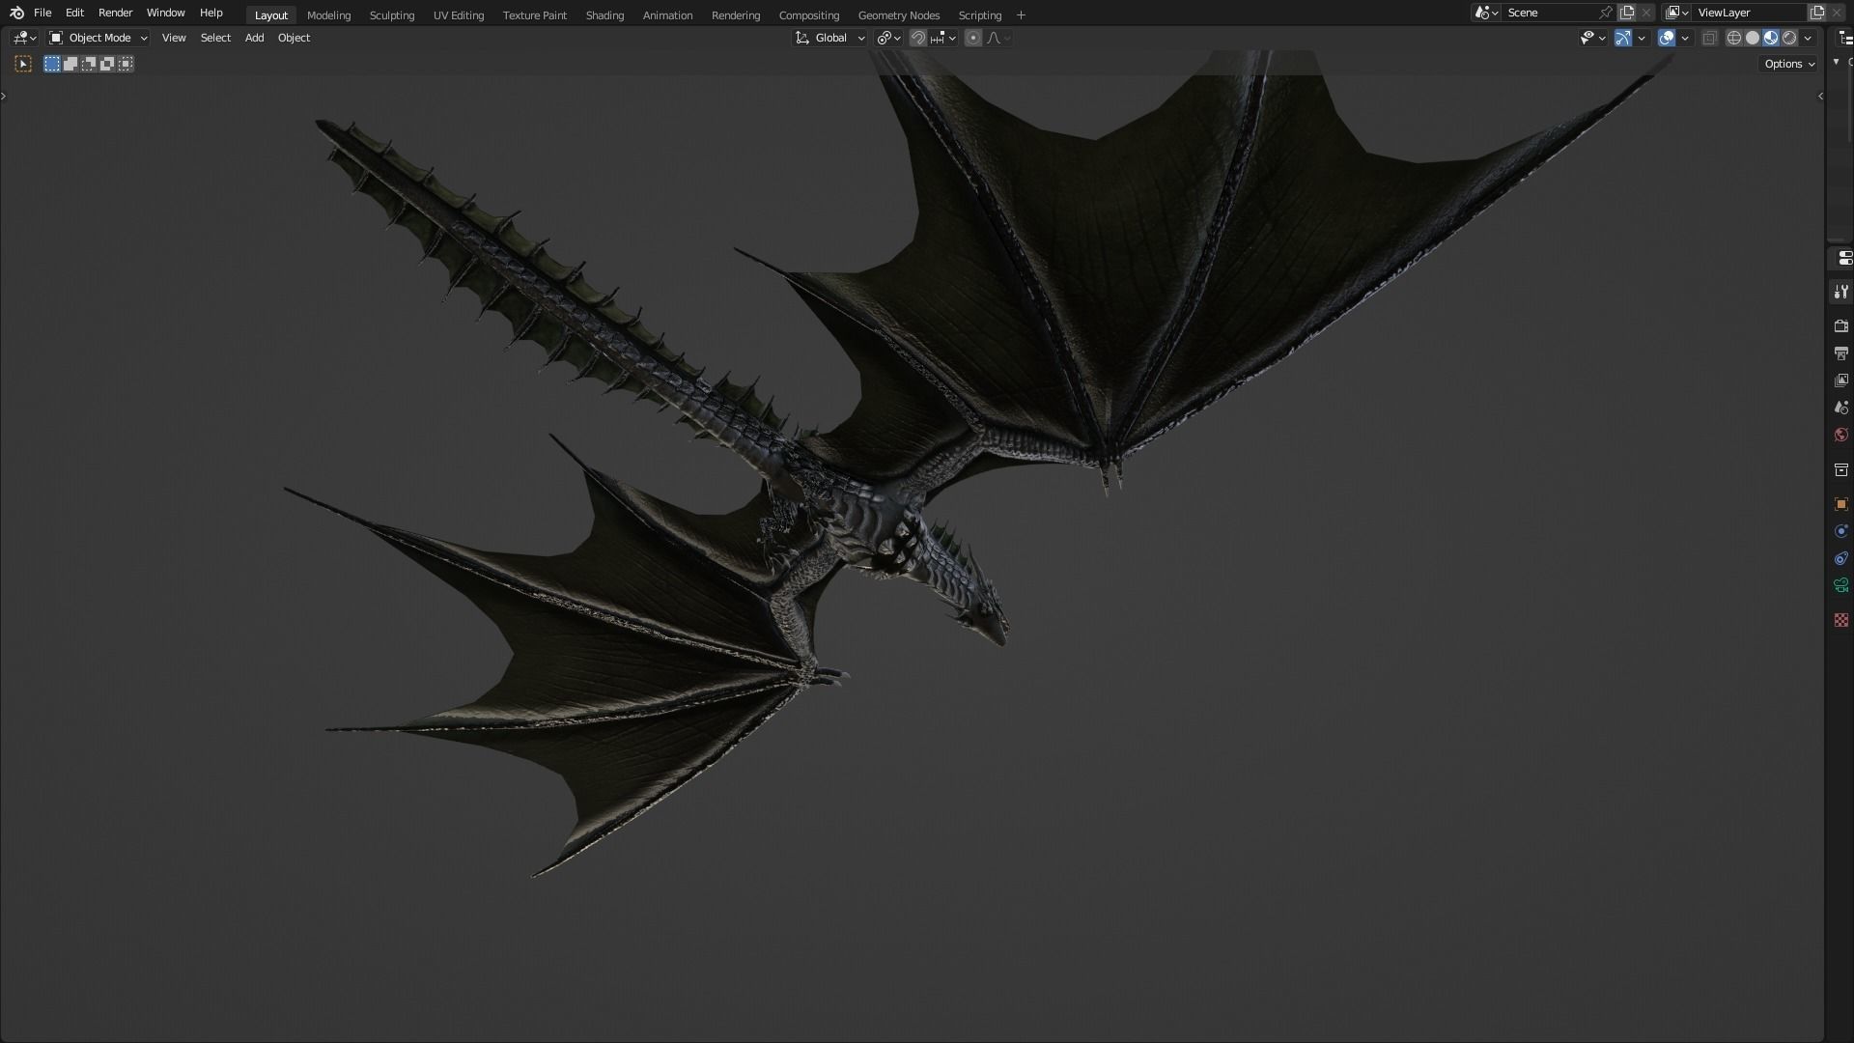Pin the scene to workspace
Image resolution: width=1854 pixels, height=1043 pixels.
coord(1606,13)
